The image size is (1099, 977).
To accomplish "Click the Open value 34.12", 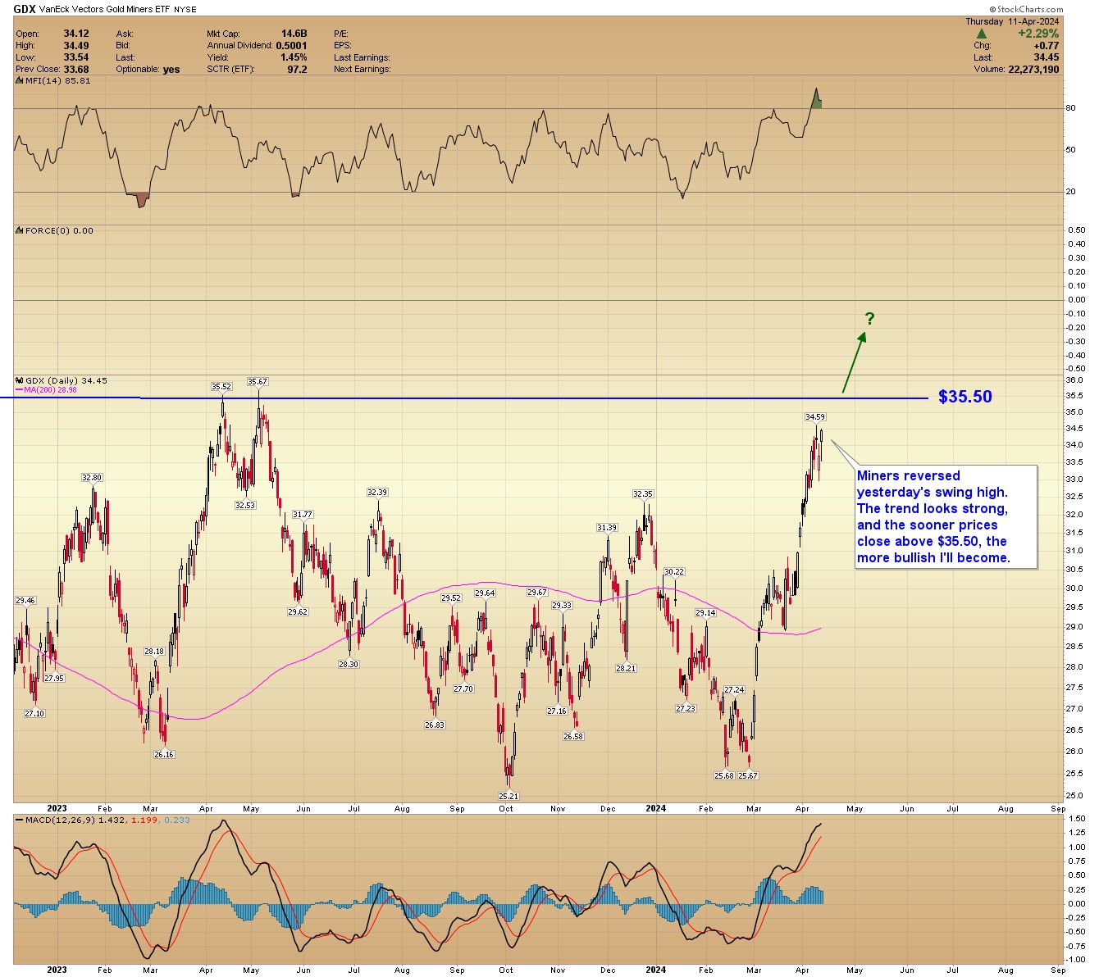I will (x=76, y=34).
